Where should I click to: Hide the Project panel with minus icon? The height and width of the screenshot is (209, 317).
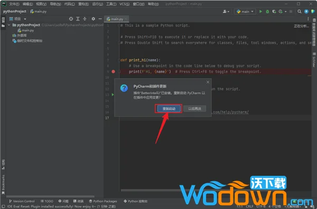coord(100,19)
